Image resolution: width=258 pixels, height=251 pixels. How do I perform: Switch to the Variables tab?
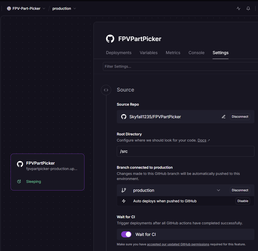[149, 53]
